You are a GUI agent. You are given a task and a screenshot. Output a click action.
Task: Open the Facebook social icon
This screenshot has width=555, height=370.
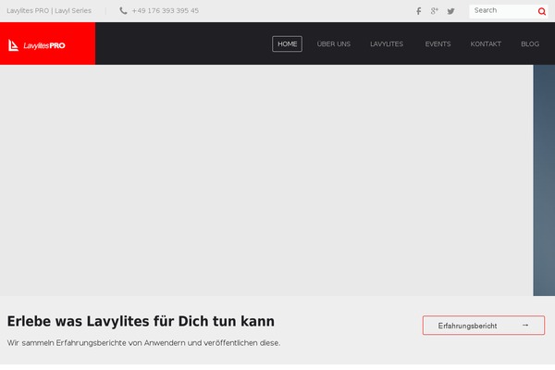[419, 11]
